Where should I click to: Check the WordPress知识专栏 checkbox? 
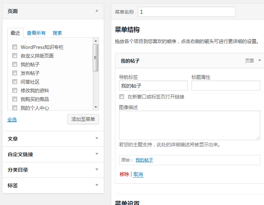pyautogui.click(x=15, y=47)
